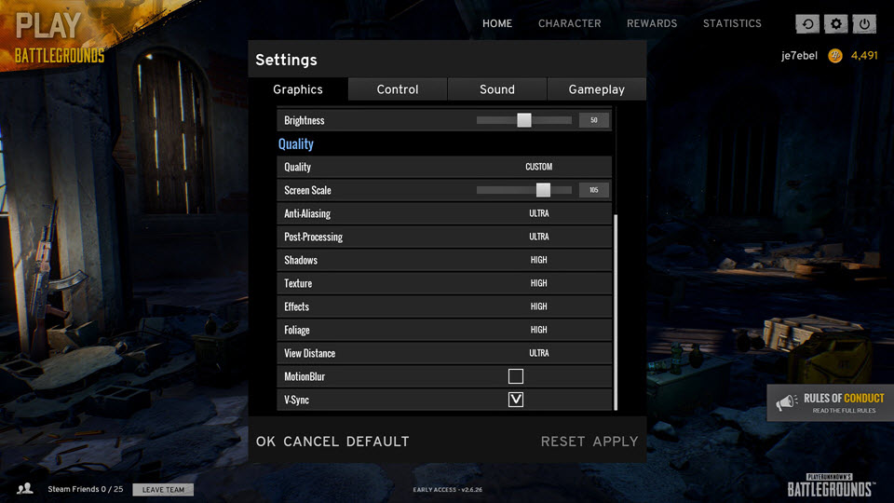Enable the MotionBlur checkbox
The image size is (894, 503).
pos(515,376)
